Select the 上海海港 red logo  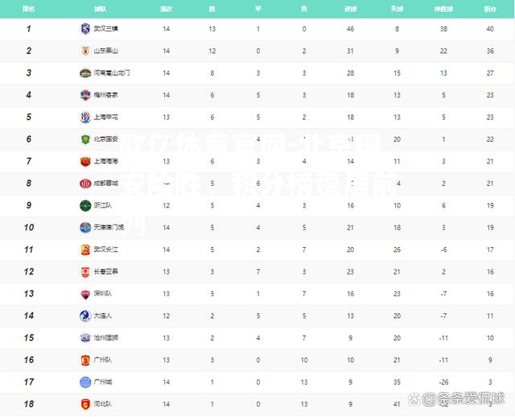coord(85,161)
